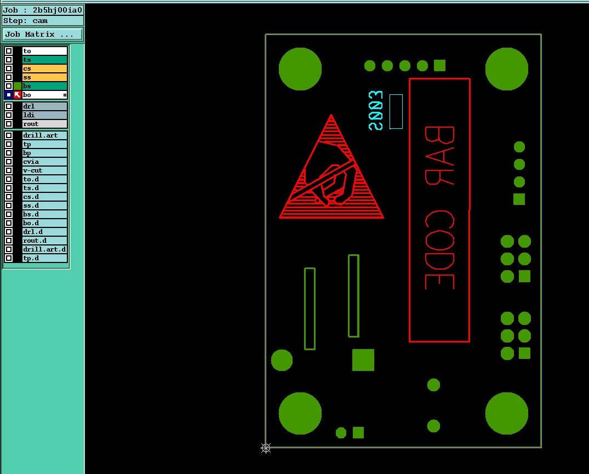Select the 'bo' layer name
This screenshot has width=589, height=474.
click(45, 95)
